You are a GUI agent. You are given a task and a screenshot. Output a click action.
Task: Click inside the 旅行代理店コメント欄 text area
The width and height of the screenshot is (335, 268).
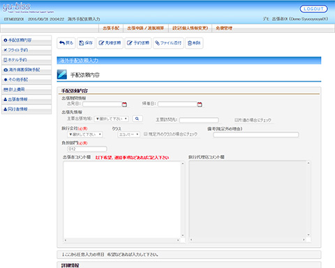click(x=248, y=199)
